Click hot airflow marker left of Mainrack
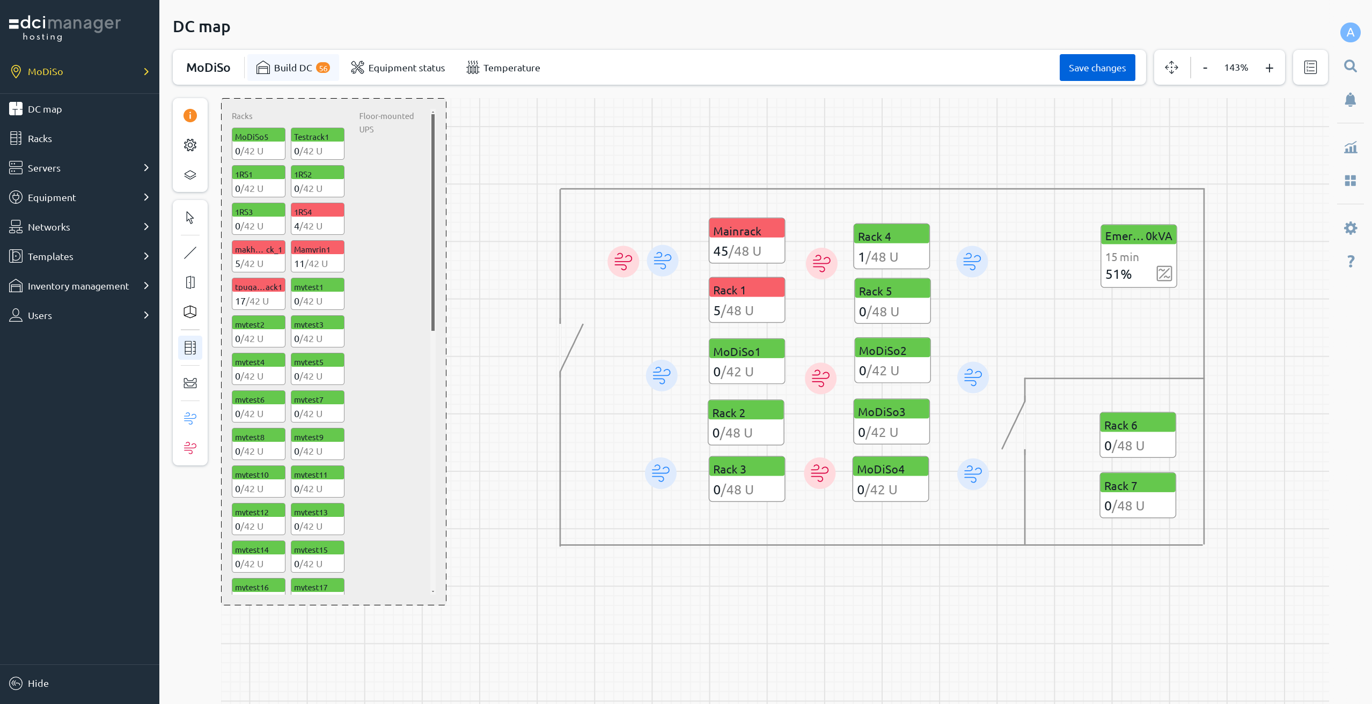 tap(623, 262)
